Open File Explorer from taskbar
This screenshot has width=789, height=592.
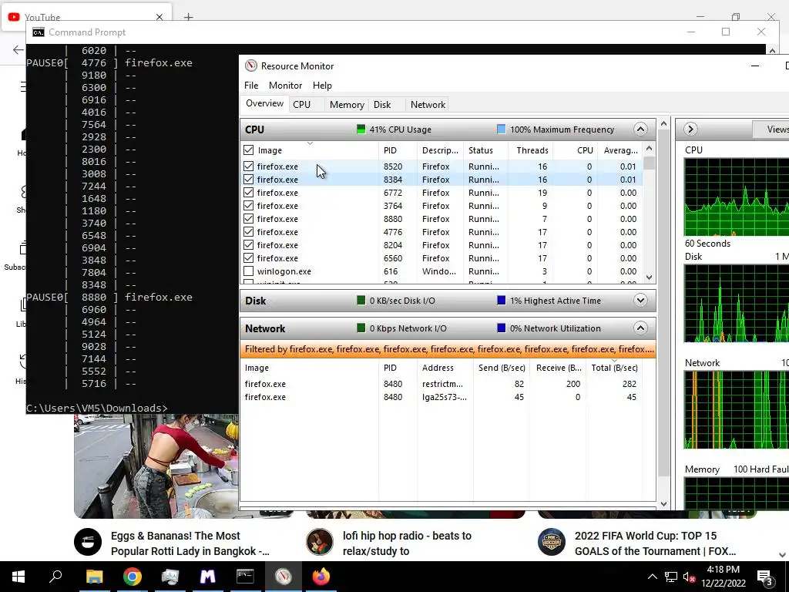pos(94,577)
